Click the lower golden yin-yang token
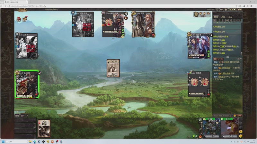Viewport: 257px width, 144px height. [x=241, y=136]
